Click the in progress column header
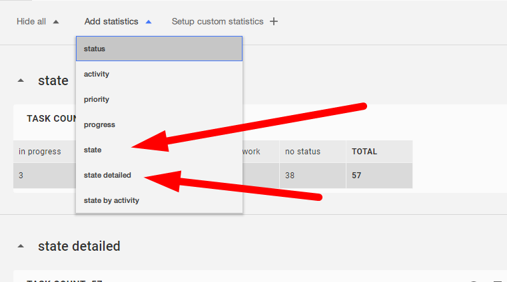Viewport: 507px width, 282px height. coord(40,152)
